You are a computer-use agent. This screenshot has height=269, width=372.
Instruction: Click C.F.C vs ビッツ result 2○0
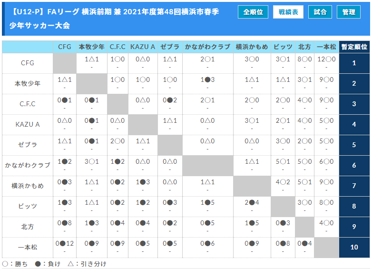283,100
